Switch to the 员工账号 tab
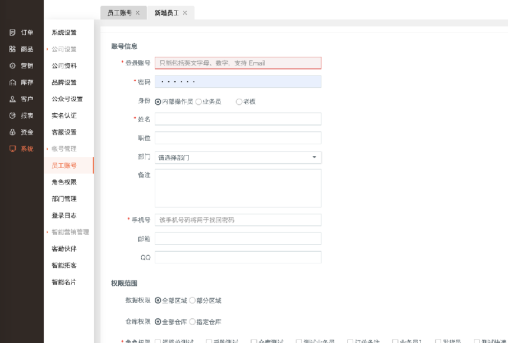508x343 pixels. pyautogui.click(x=119, y=12)
